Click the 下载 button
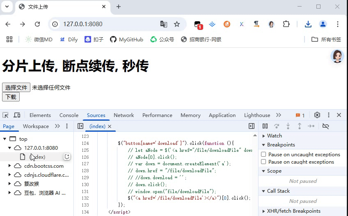Viewport: 348px width, 216px height. (x=11, y=97)
